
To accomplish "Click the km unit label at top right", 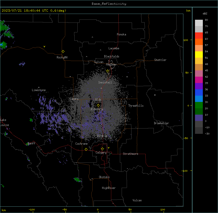I will [188, 11].
